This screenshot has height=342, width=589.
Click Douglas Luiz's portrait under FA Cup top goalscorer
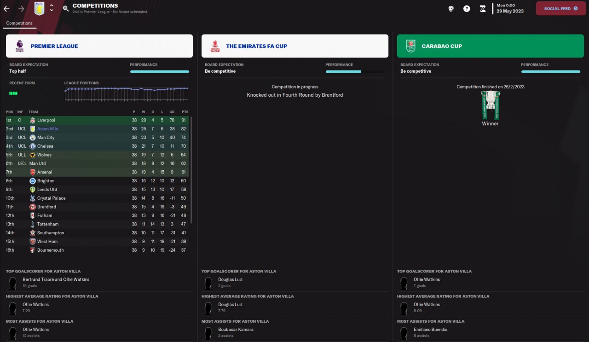(208, 283)
